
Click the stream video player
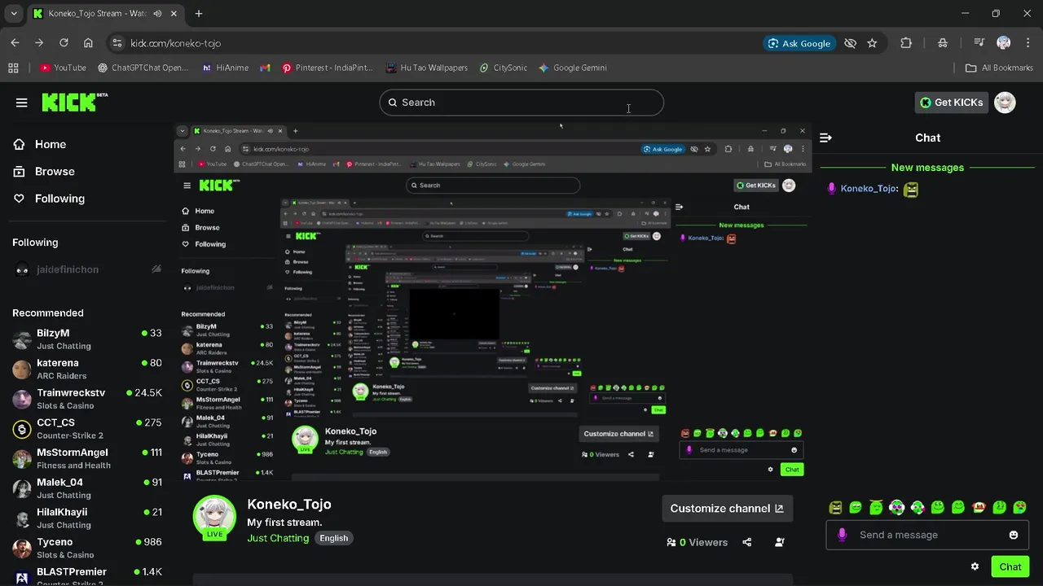494,302
